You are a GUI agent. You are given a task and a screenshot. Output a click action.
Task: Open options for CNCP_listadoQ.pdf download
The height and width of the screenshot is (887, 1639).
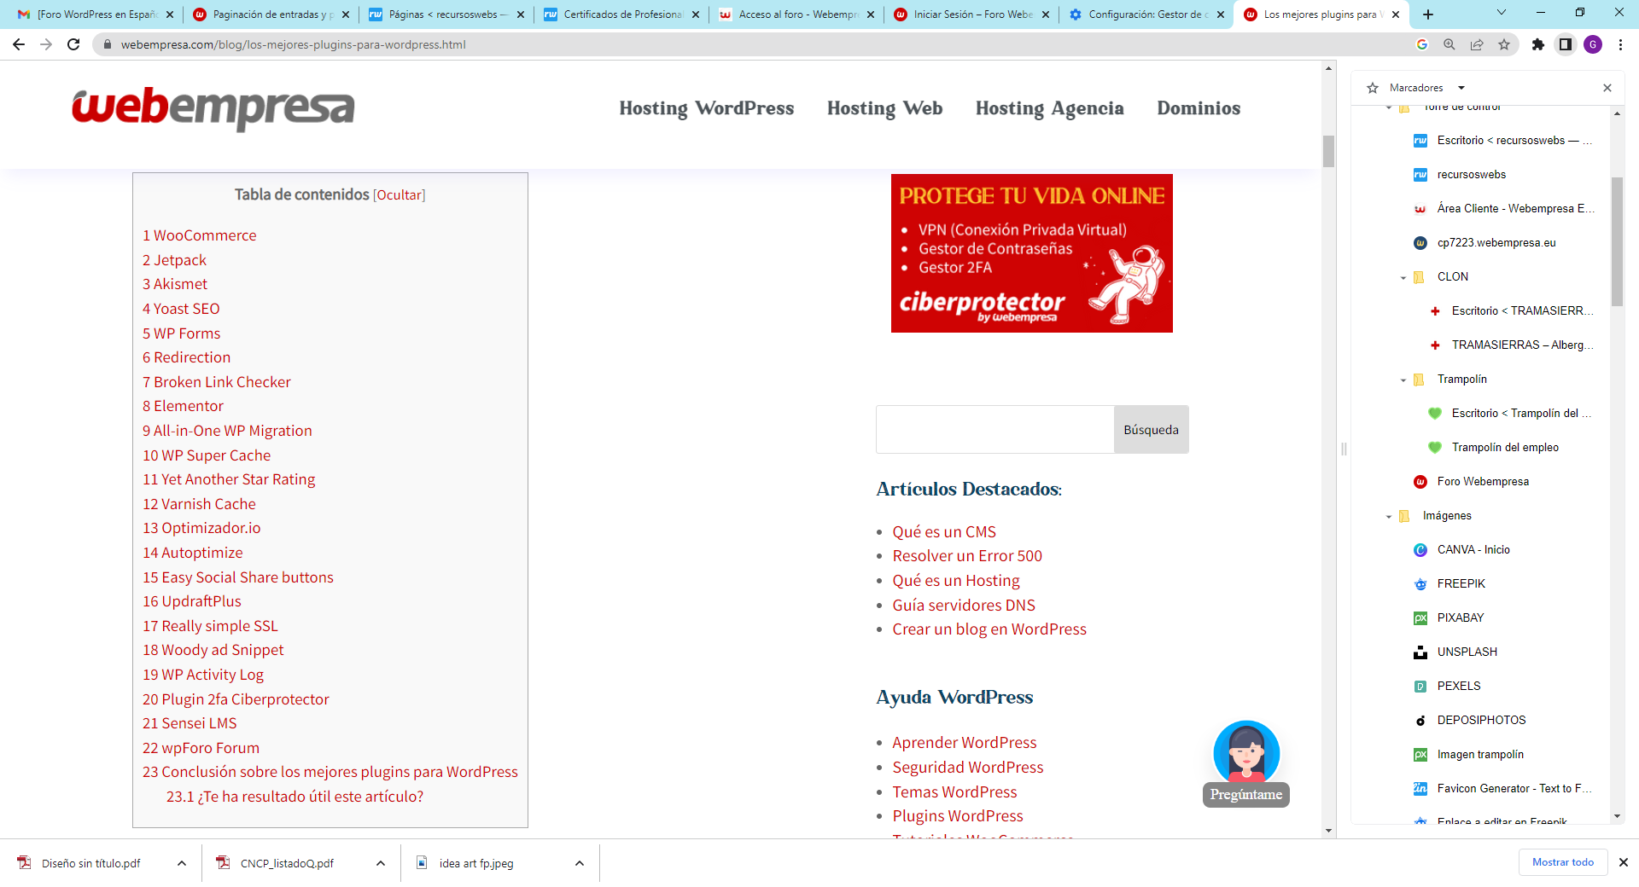381,863
